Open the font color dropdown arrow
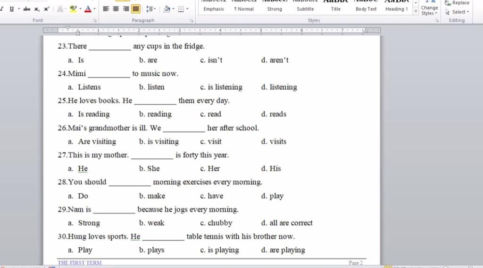Viewport: 483px width, 268px height. tap(94, 9)
